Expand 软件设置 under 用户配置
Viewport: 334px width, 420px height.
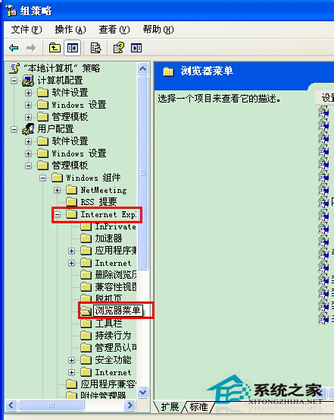(x=28, y=141)
